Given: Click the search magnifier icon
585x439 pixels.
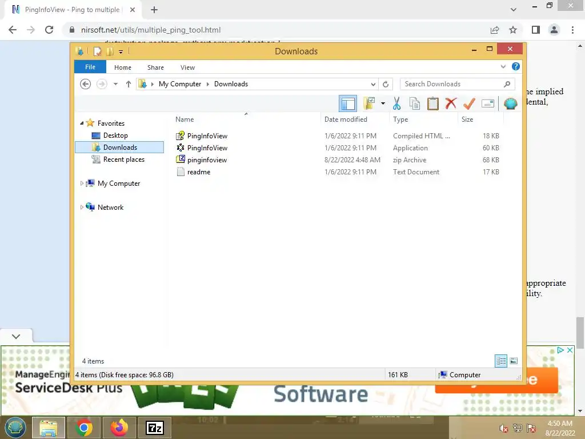Looking at the screenshot, I should pyautogui.click(x=507, y=84).
